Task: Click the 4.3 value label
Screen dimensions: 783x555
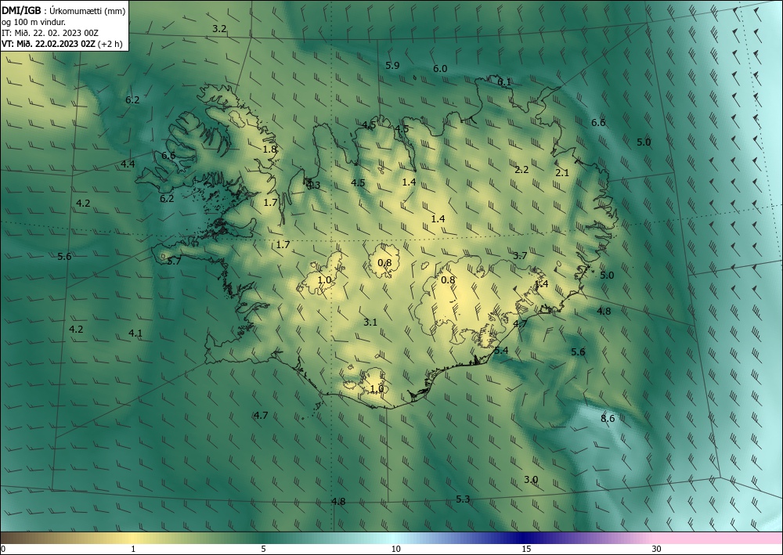Action: (313, 186)
